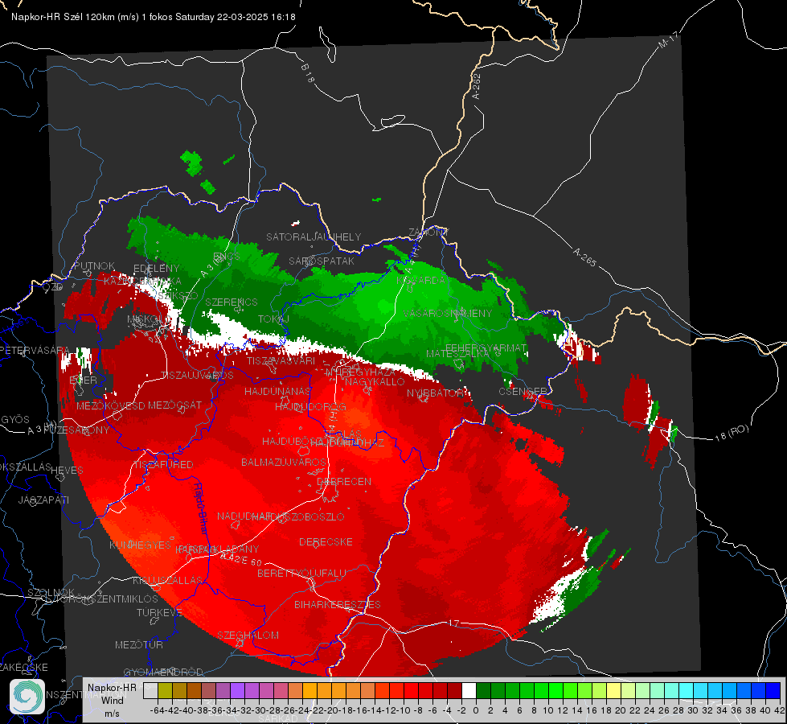The image size is (787, 724).
Task: Click the A-265 road label
Action: click(x=584, y=257)
